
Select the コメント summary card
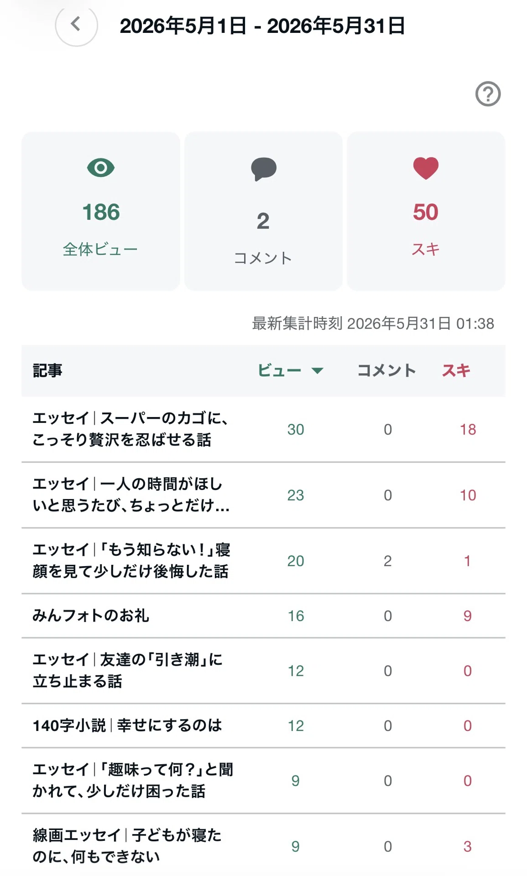click(x=263, y=211)
